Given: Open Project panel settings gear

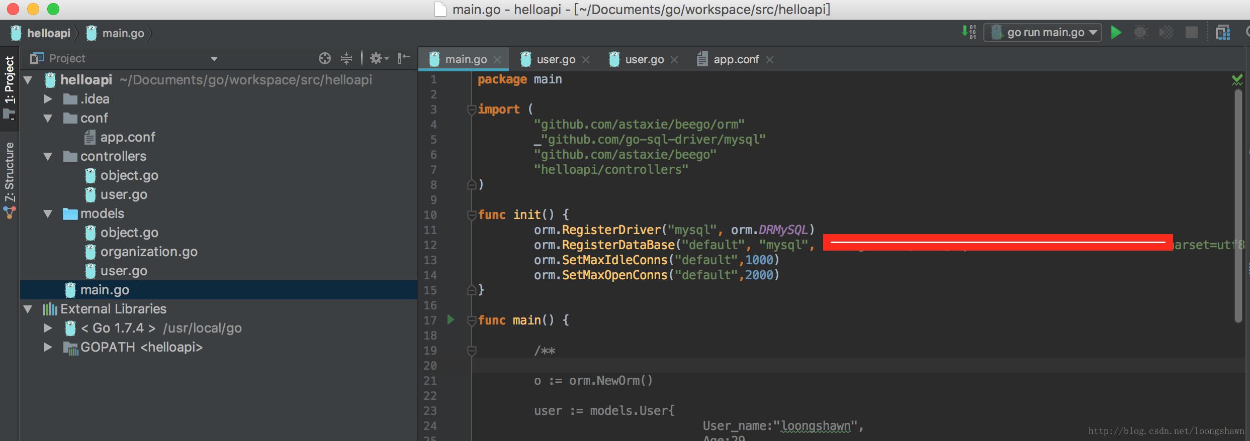Looking at the screenshot, I should click(378, 59).
